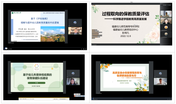The height and width of the screenshot is (104, 176).
Task: Click the orange cartoon avatar participant
Action: point(166,27)
